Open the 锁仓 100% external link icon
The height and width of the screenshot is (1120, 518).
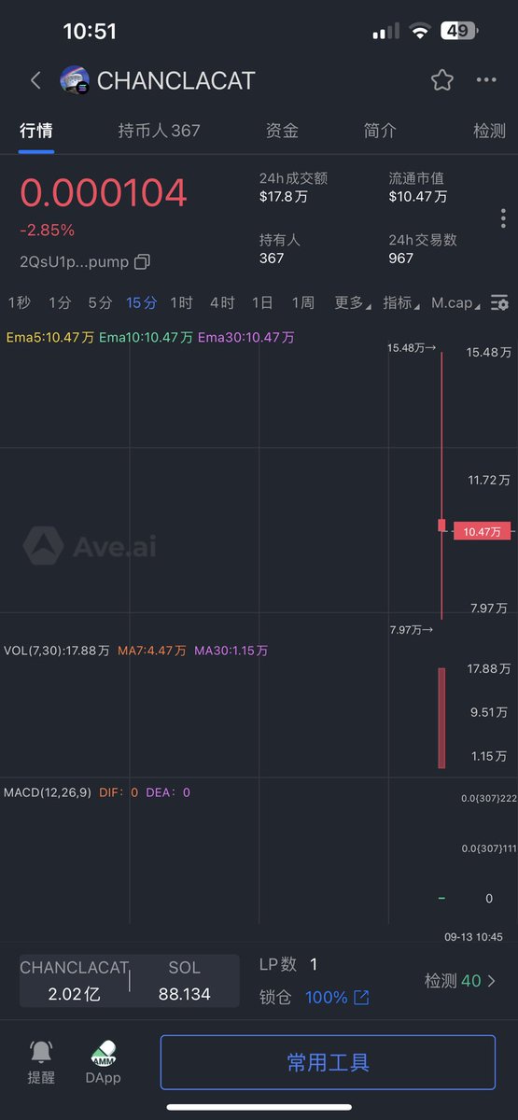coord(361,998)
